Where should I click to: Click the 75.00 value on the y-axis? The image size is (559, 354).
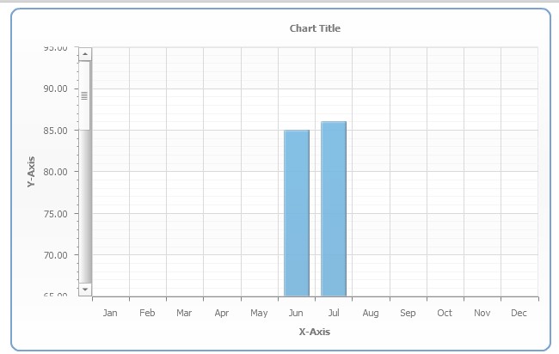coord(57,214)
